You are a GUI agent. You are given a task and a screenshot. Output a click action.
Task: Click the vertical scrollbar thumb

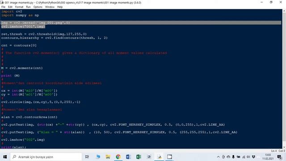pyautogui.click(x=284, y=76)
